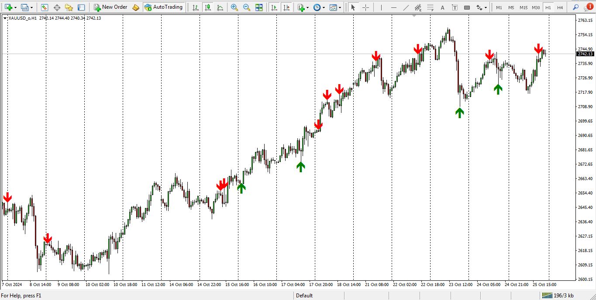The height and width of the screenshot is (300, 596).
Task: Expand the Indicators list dropdown arrow
Action: [307, 7]
